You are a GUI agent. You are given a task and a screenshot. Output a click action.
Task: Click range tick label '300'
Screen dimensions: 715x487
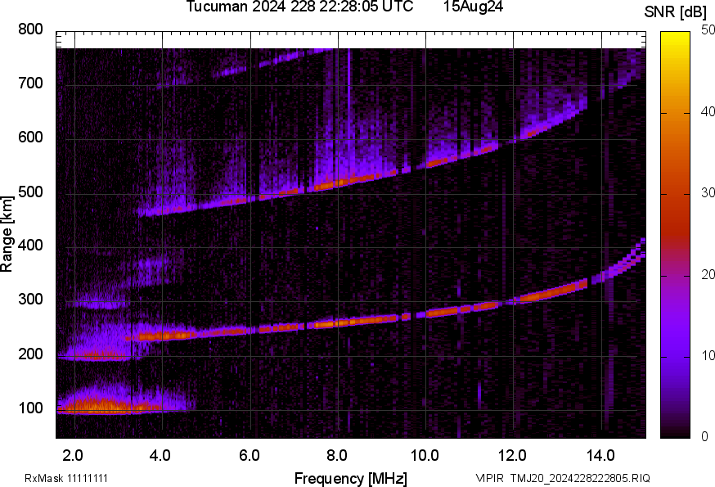[x=30, y=300]
